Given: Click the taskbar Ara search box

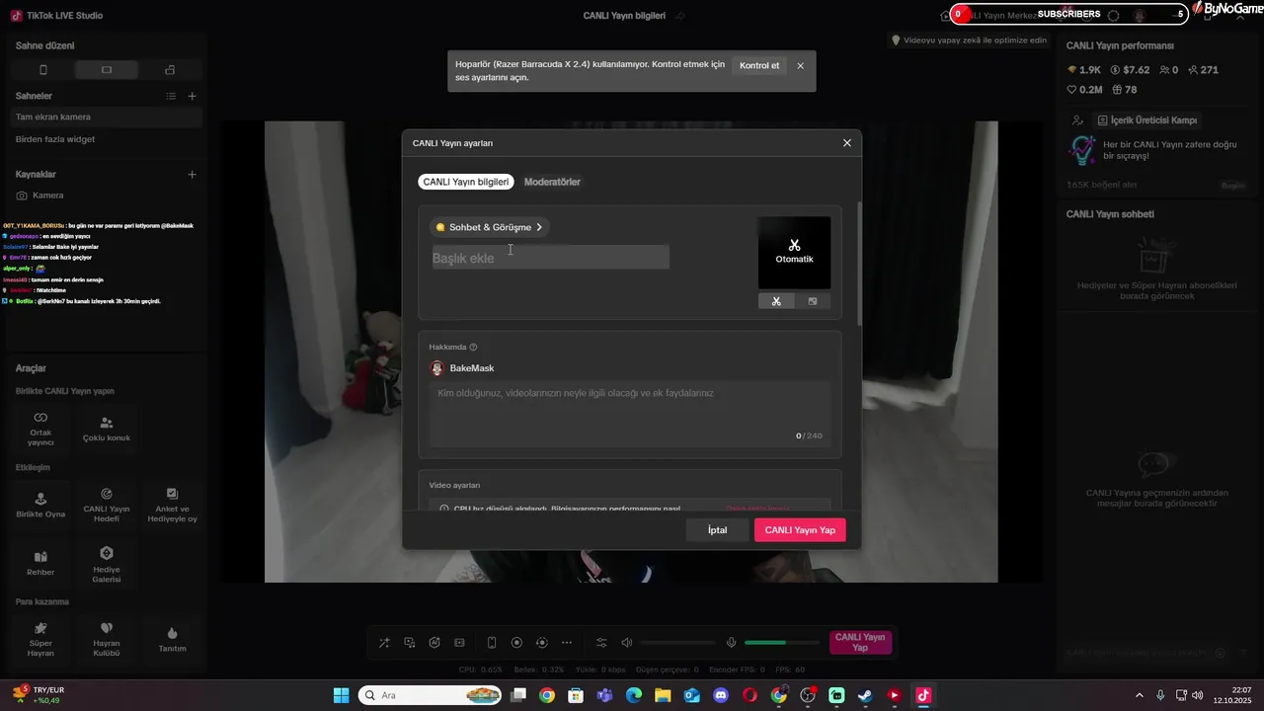Looking at the screenshot, I should (x=431, y=695).
